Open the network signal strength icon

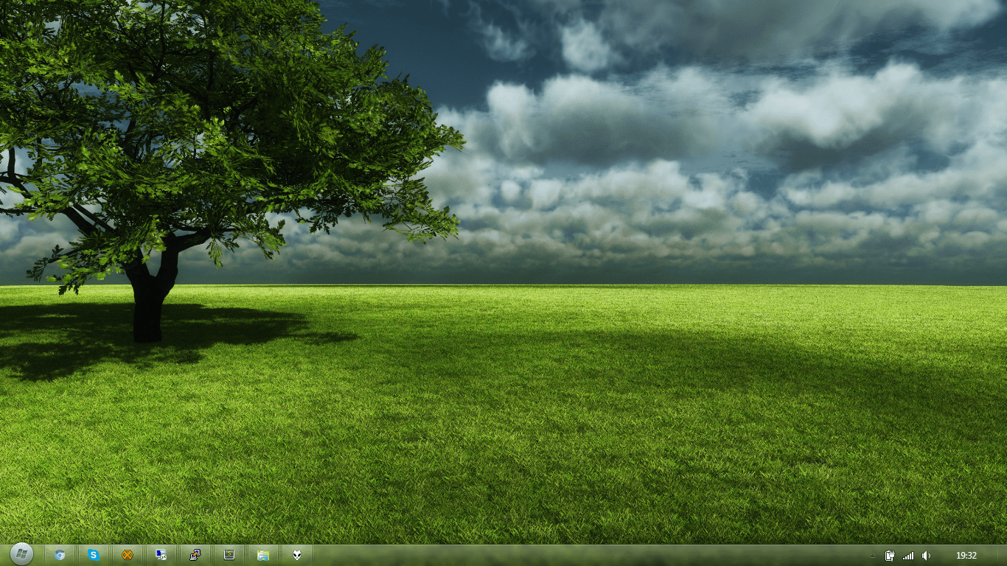pos(908,556)
